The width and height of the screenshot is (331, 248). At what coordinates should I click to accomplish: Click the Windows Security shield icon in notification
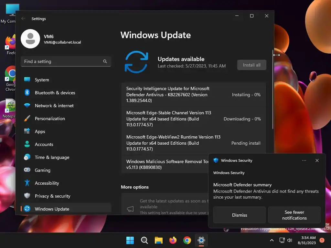(x=216, y=160)
